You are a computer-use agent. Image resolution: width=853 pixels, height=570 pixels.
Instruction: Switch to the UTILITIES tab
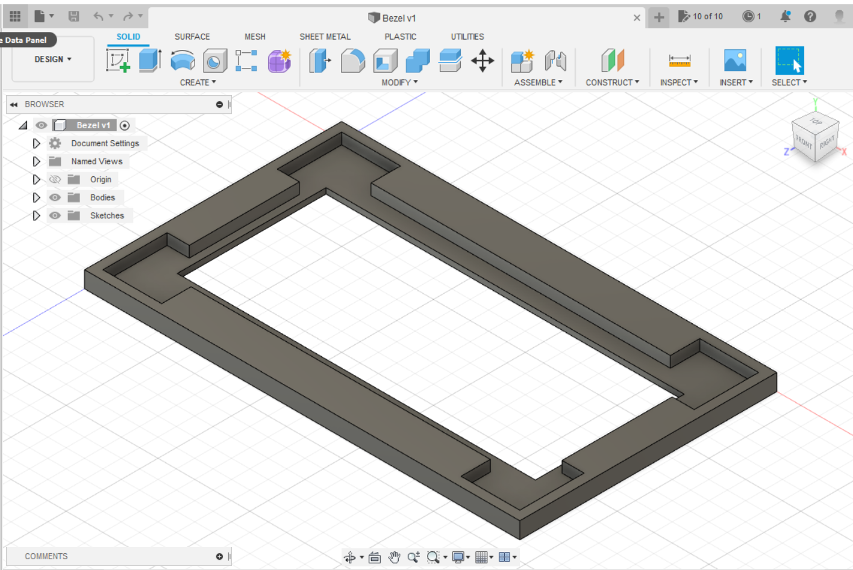(467, 37)
